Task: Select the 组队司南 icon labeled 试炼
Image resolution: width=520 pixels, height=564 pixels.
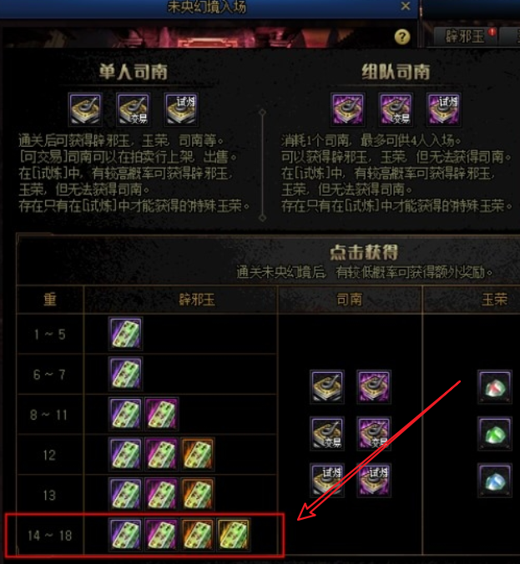Action: tap(443, 109)
